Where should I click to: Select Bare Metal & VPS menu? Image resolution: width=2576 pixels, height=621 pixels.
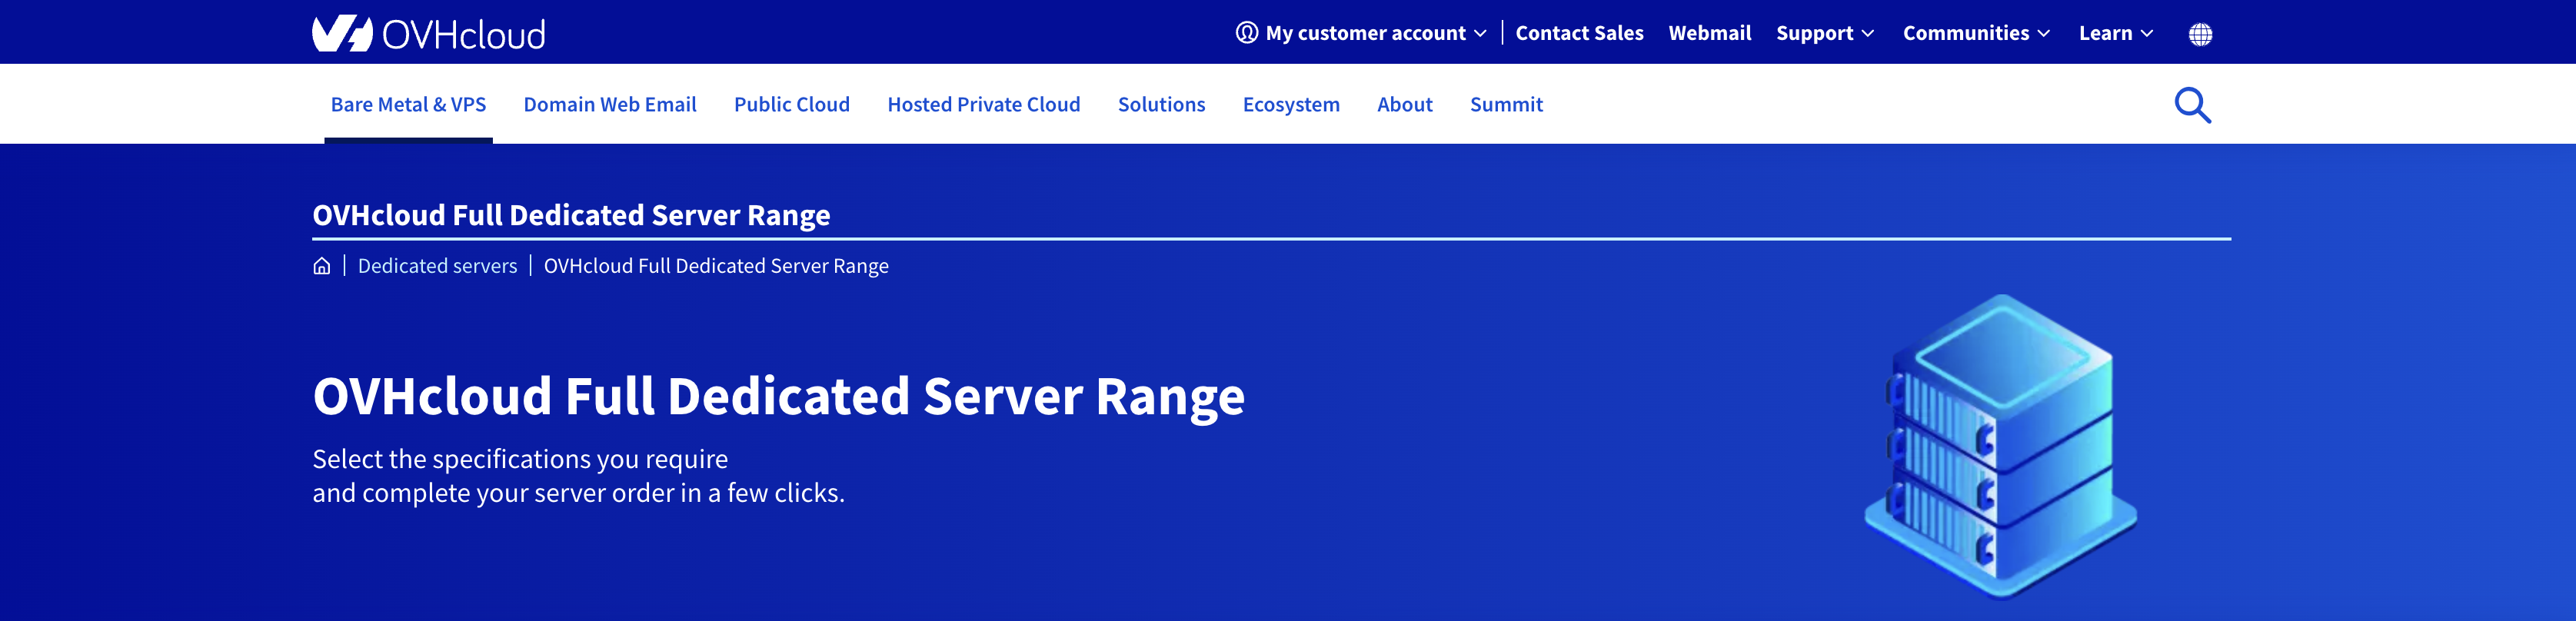point(408,104)
